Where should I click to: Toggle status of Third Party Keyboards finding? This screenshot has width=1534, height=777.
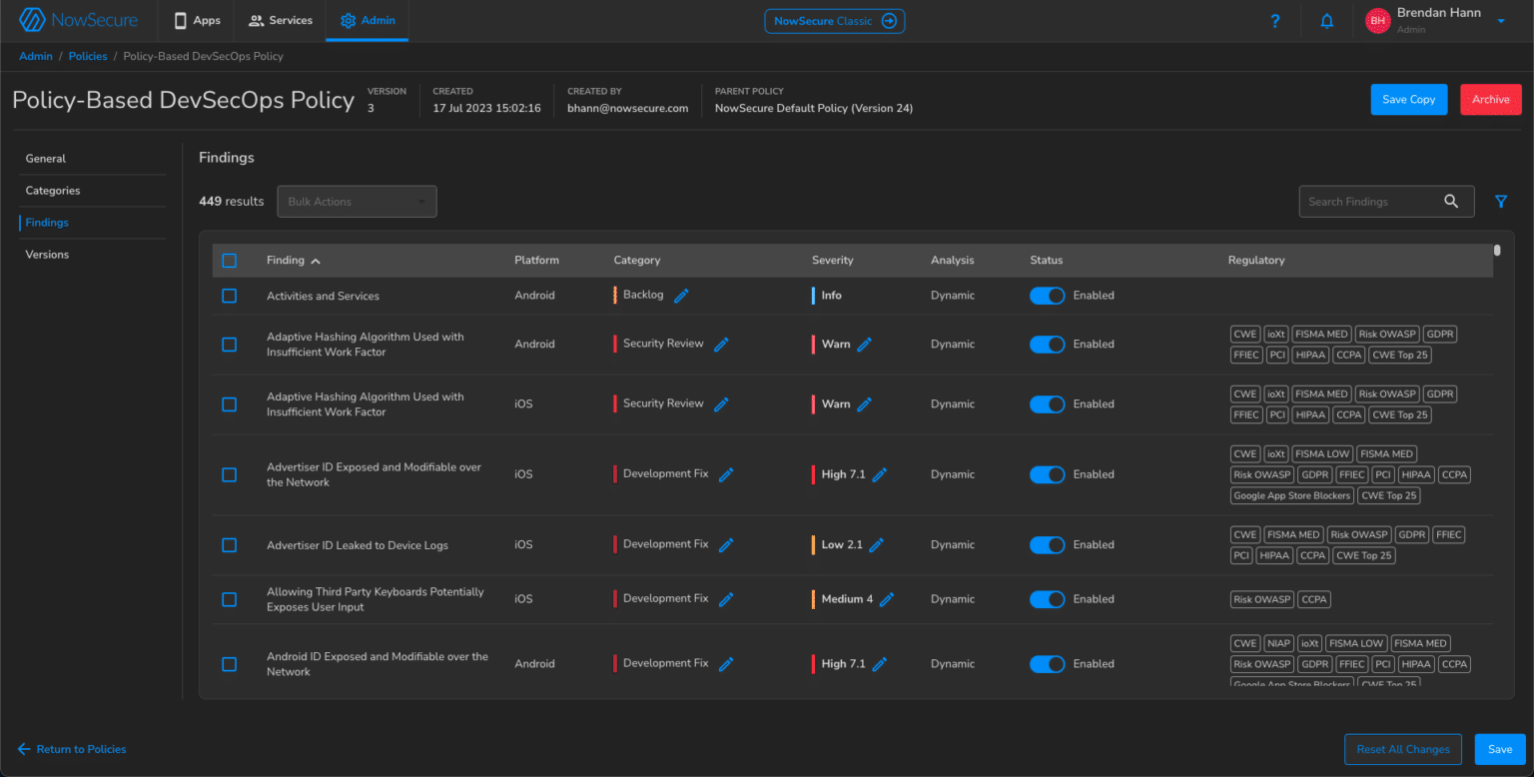point(1048,599)
